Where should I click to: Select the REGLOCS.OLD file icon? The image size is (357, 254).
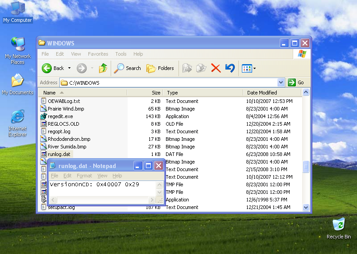tap(43, 124)
